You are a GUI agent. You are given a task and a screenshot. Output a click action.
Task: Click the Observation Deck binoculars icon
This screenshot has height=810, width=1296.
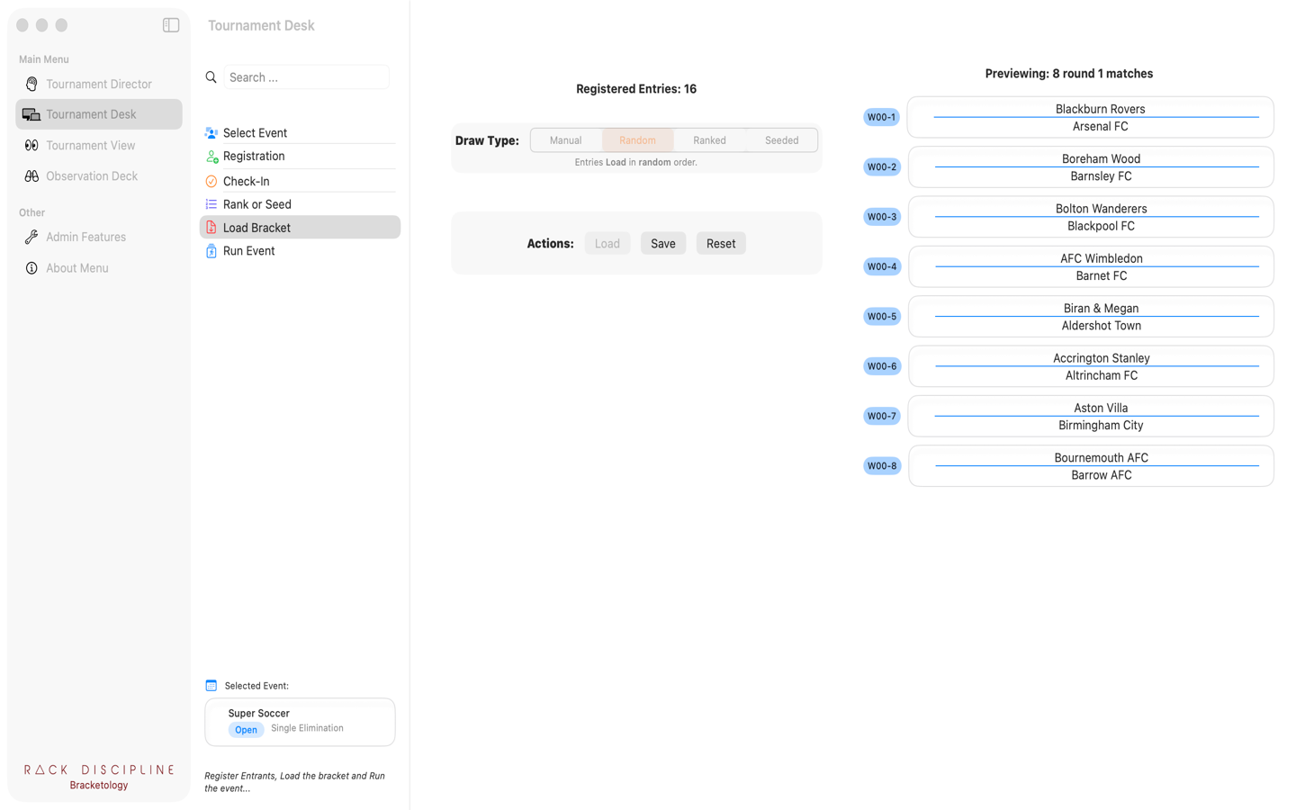click(x=31, y=175)
